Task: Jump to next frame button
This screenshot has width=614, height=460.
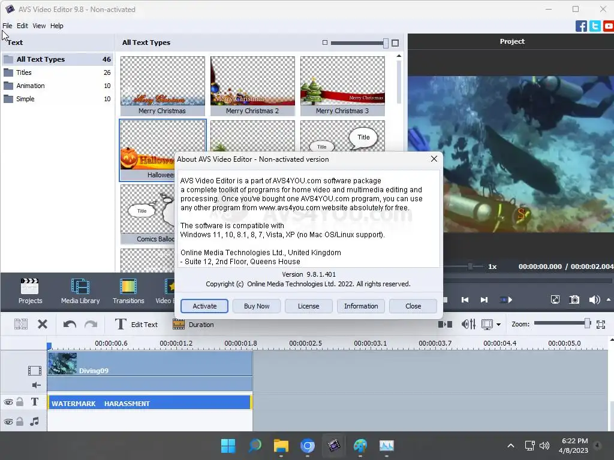Action: (x=484, y=299)
